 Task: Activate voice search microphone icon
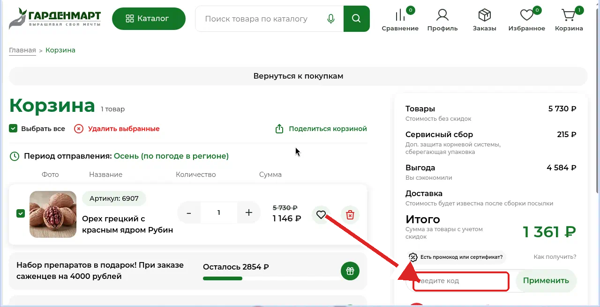[331, 19]
